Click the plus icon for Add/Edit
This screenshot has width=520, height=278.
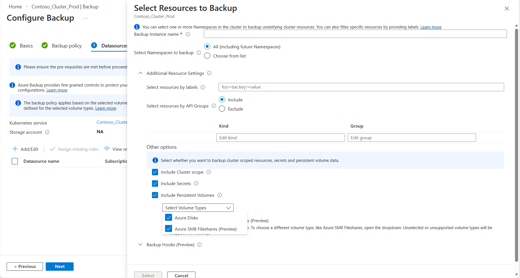tap(15, 149)
